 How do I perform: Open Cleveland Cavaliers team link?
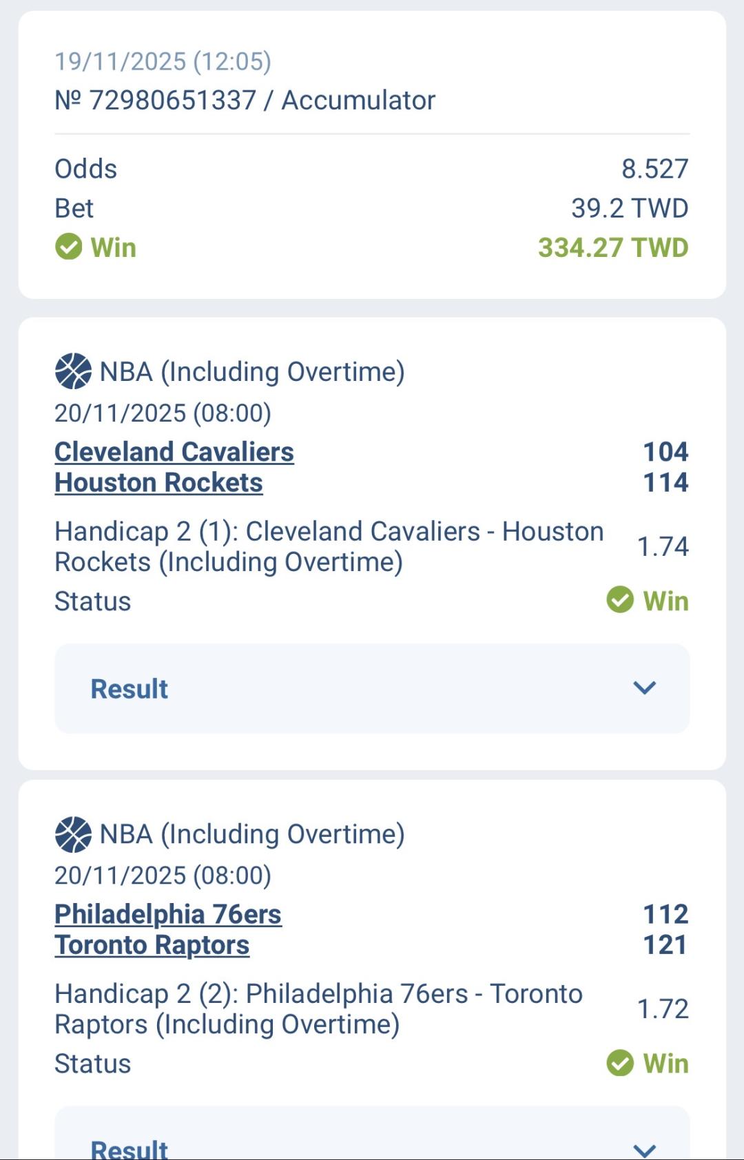click(x=174, y=452)
